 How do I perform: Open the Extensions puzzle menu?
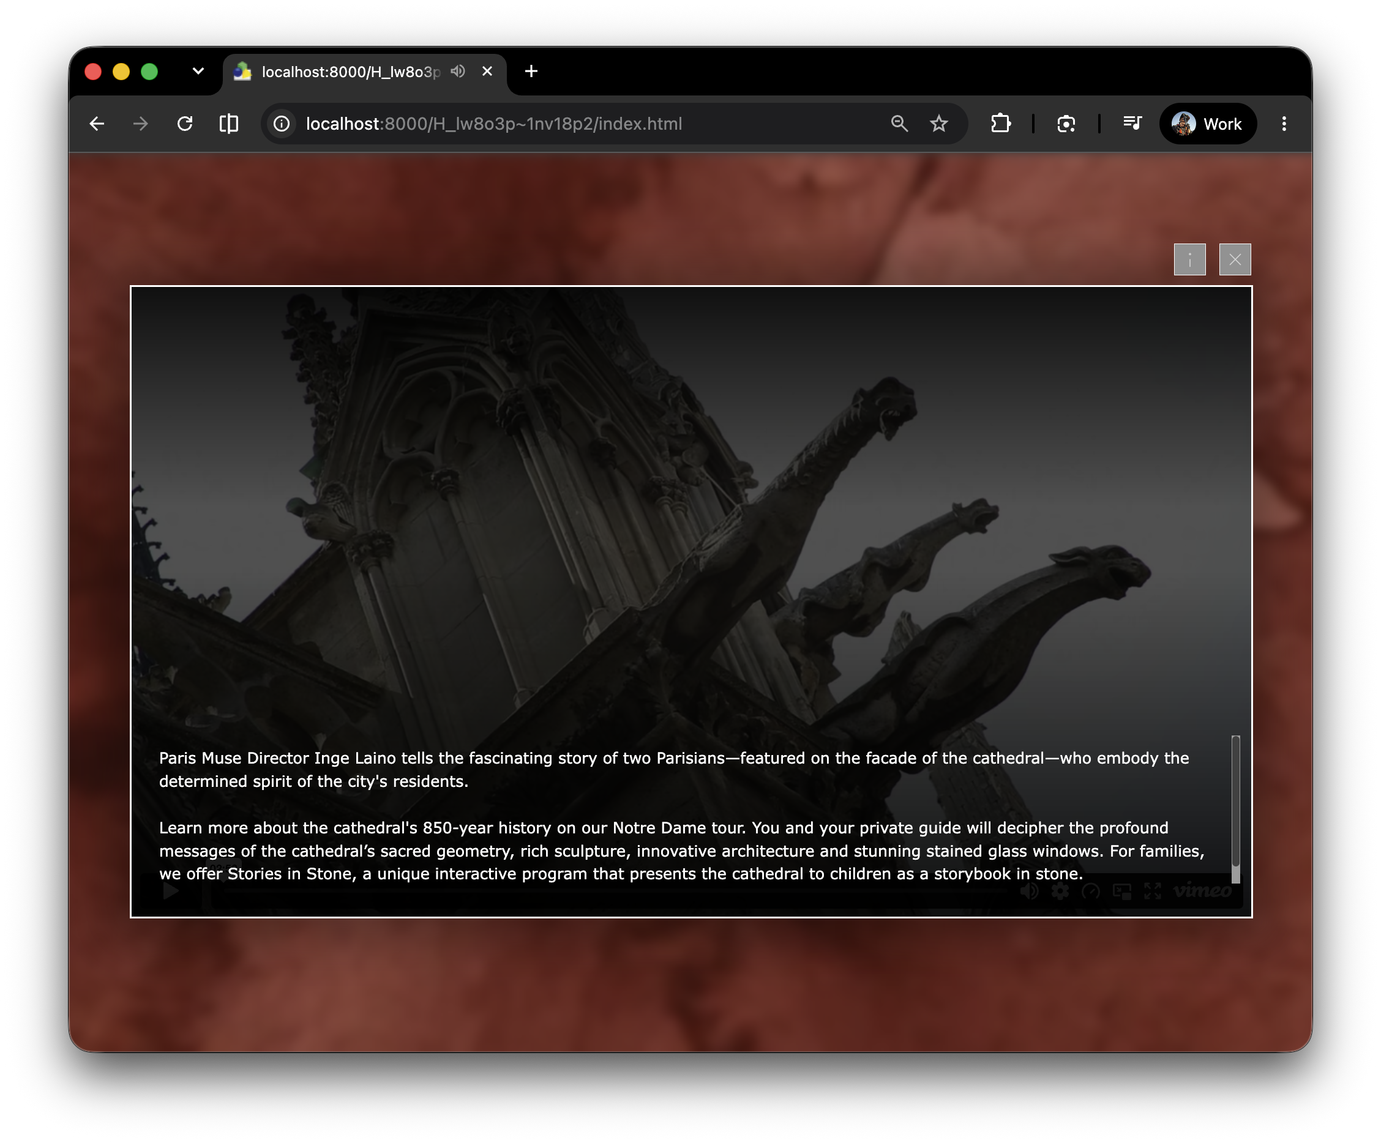[1001, 124]
